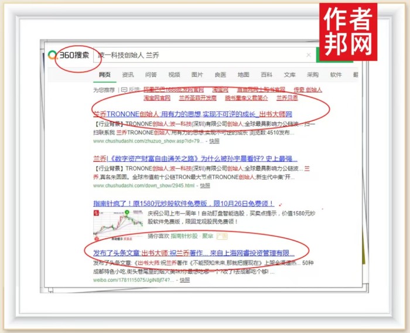Viewport: 410px width, 333px height.
Task: Clear the search box with the X icon
Action: point(309,55)
